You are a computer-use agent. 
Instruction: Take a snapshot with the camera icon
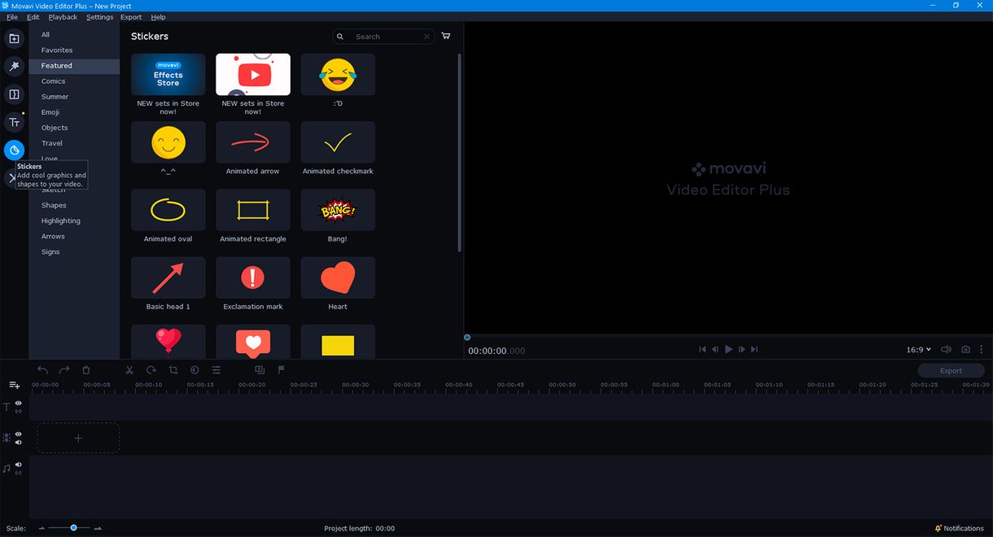pos(965,349)
